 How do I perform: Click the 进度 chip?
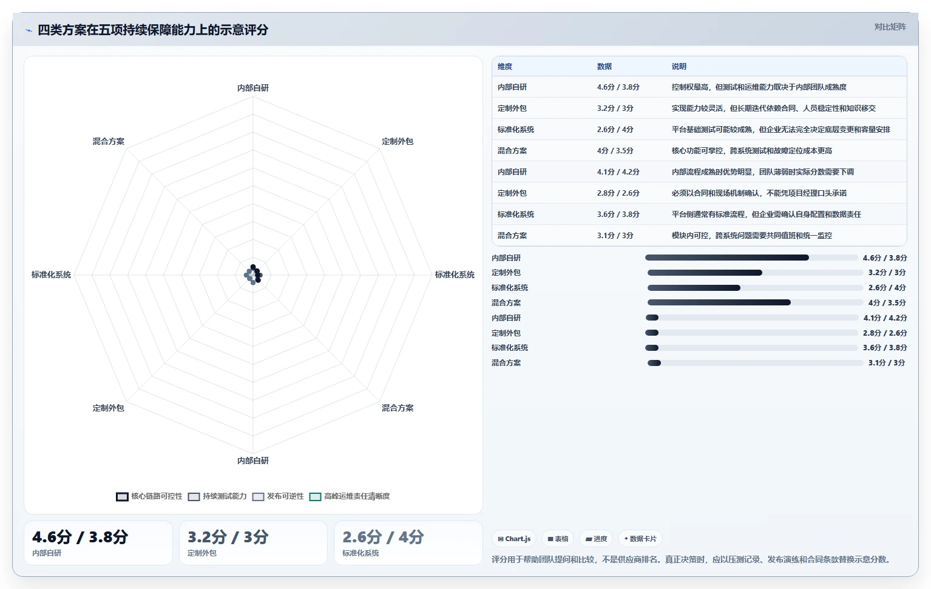596,539
